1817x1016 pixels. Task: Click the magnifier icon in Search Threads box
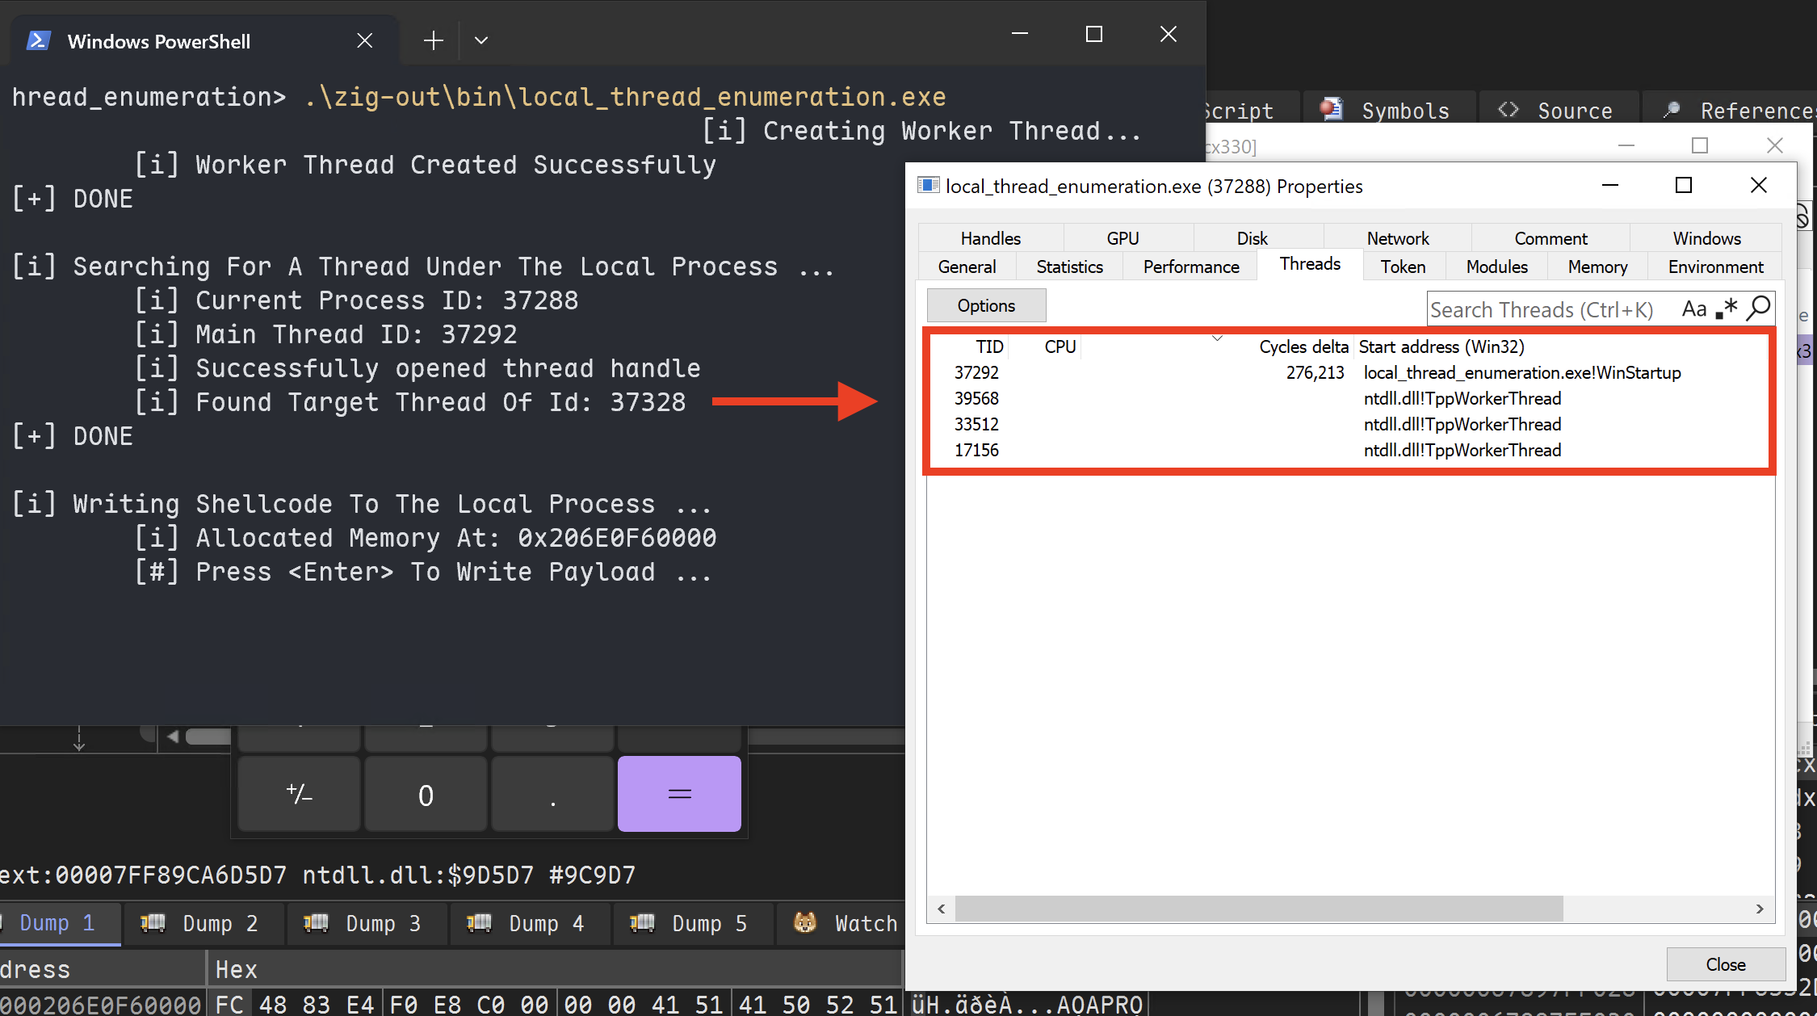1758,309
